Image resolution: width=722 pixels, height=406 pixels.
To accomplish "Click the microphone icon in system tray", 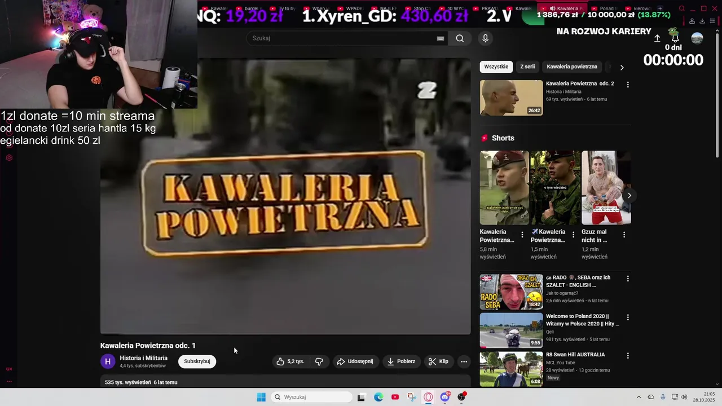I will tap(663, 397).
